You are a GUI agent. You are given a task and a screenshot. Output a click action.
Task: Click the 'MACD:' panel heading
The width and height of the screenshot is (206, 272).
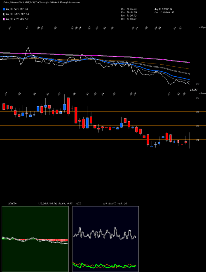click(12, 204)
